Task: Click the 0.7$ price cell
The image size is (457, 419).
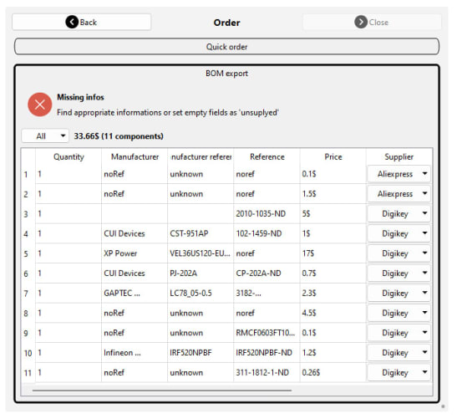Action: point(333,273)
